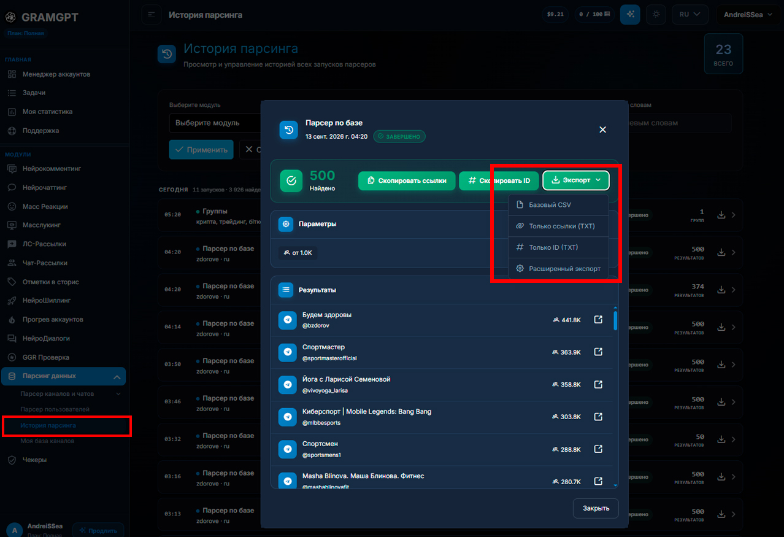Click the Чат-Рассылки people icon
784x537 pixels.
(12, 263)
